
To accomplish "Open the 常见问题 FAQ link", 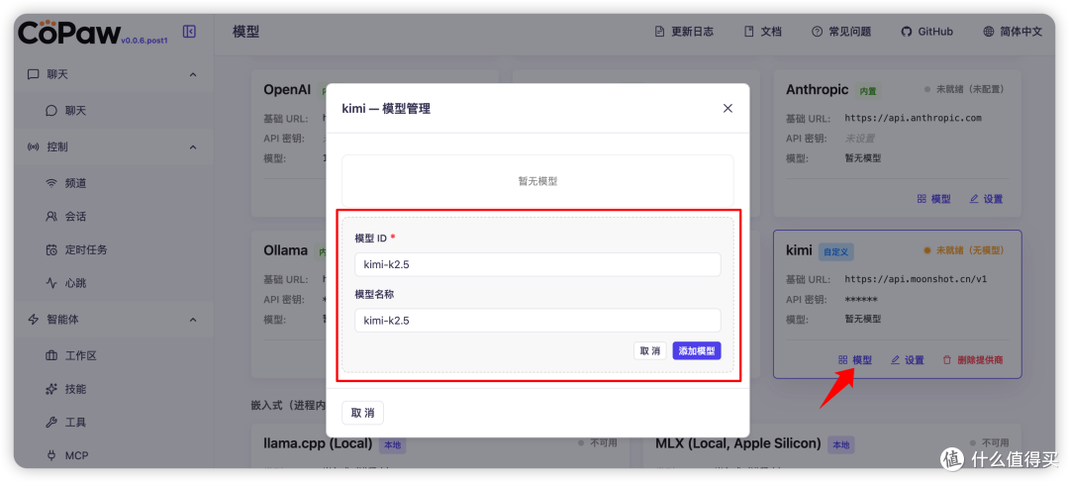I will tap(841, 32).
